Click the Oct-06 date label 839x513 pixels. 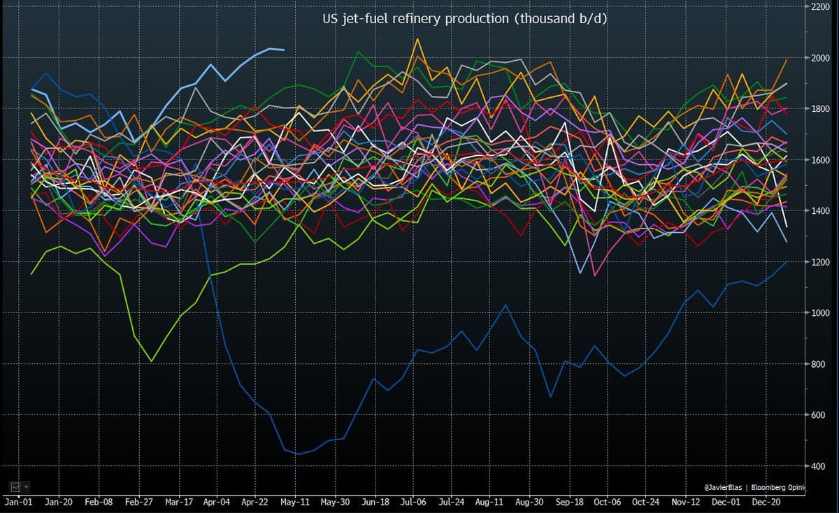[608, 502]
